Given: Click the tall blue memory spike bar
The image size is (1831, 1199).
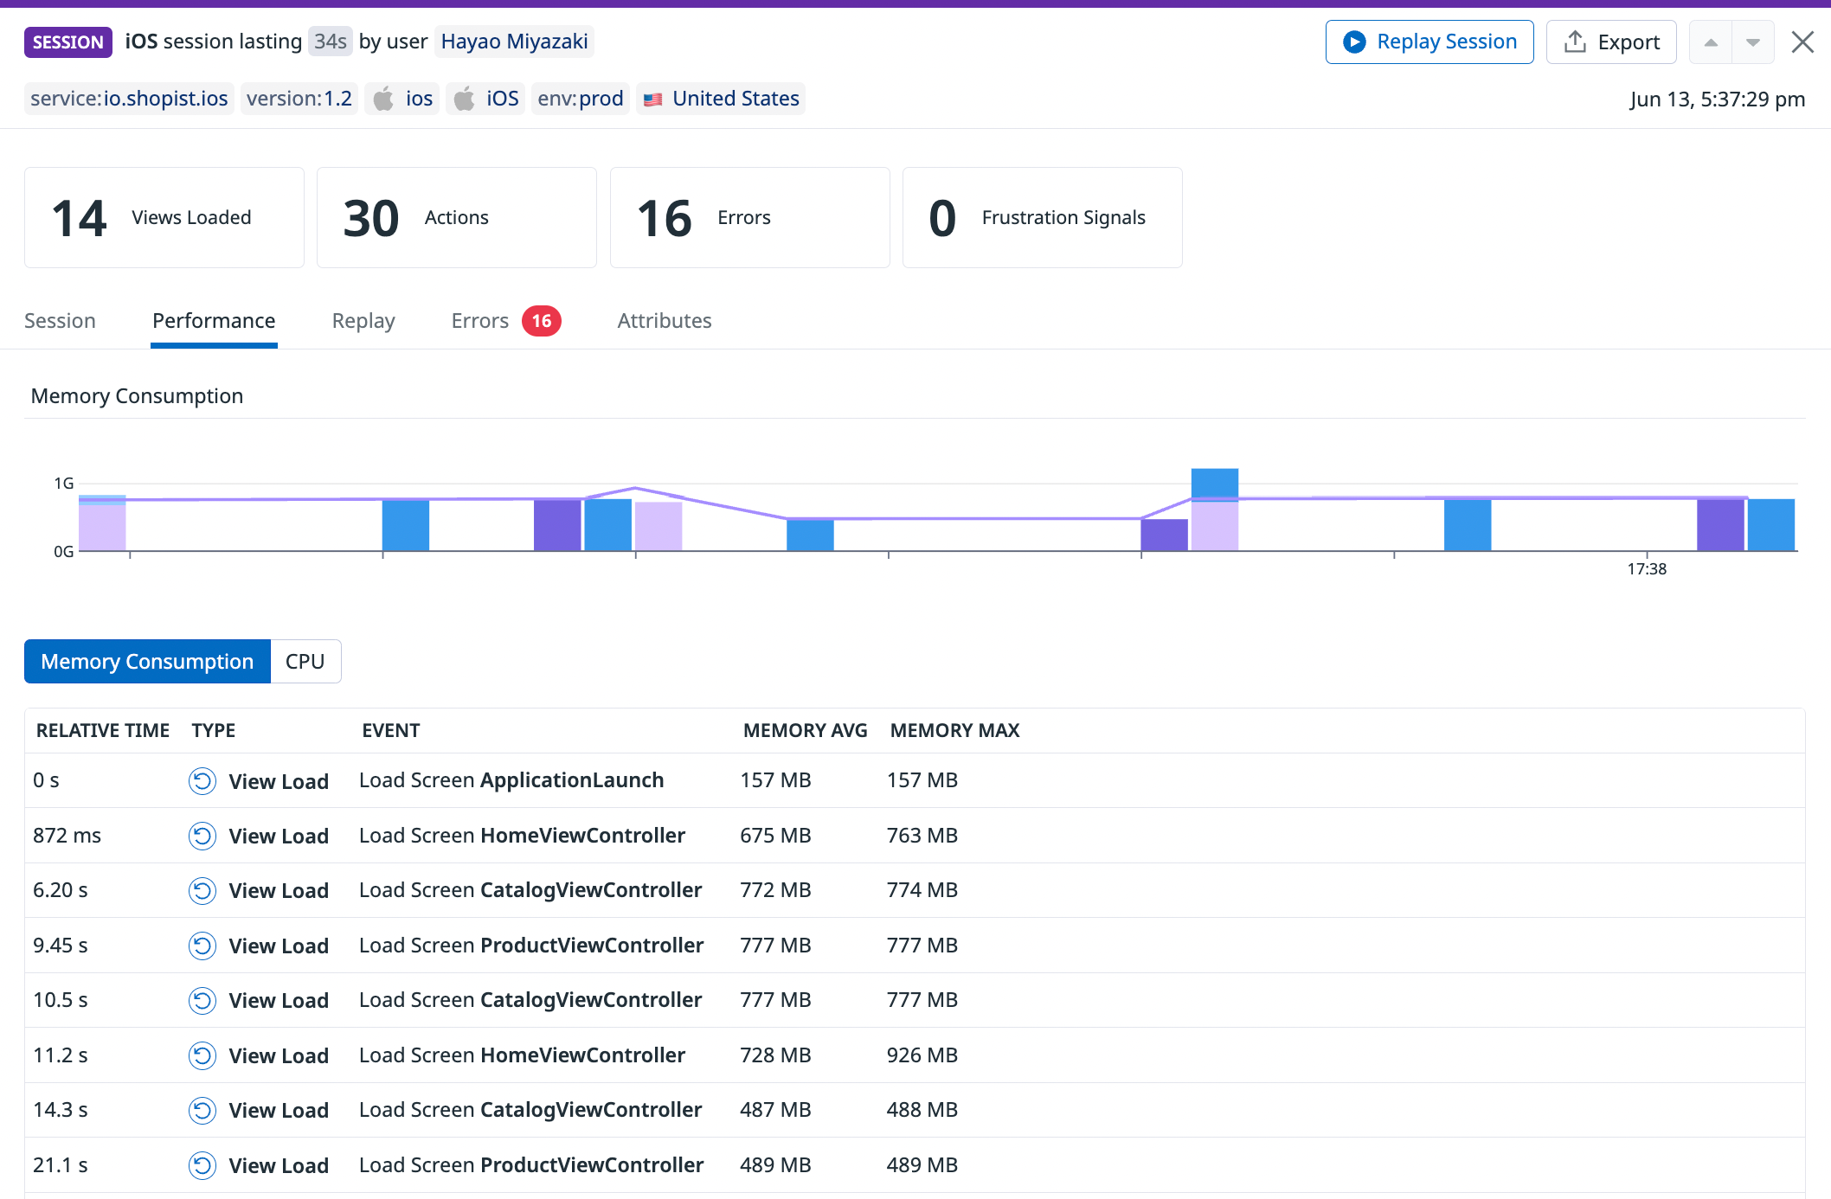Looking at the screenshot, I should coord(1215,484).
